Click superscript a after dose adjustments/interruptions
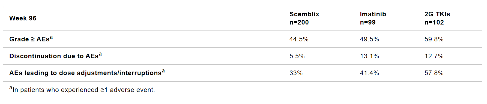487x104 pixels. tap(163, 71)
